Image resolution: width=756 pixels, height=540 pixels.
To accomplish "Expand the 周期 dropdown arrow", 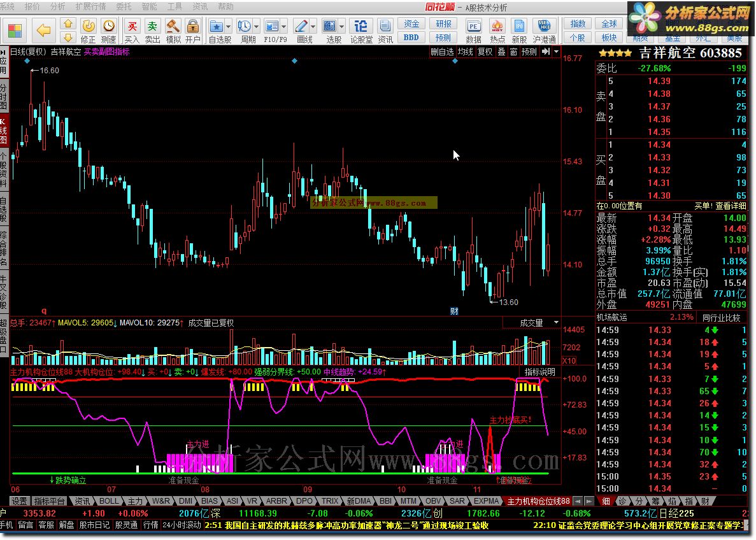I will tap(257, 27).
